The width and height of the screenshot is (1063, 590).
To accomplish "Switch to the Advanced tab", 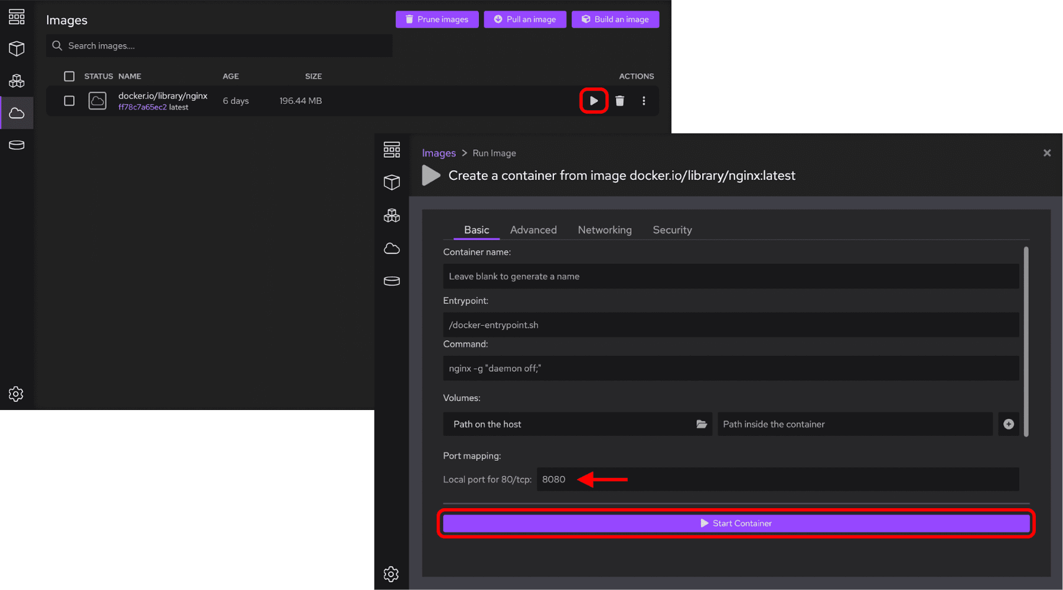I will click(533, 230).
